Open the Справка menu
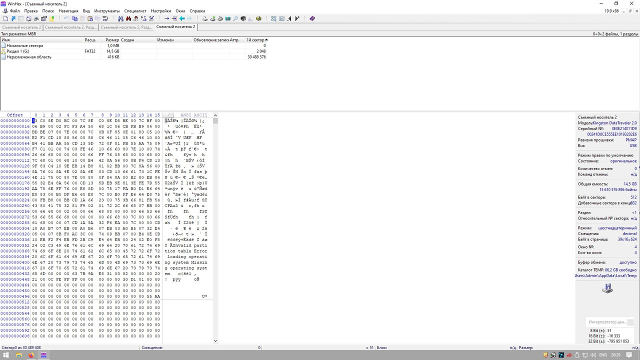 (x=197, y=10)
